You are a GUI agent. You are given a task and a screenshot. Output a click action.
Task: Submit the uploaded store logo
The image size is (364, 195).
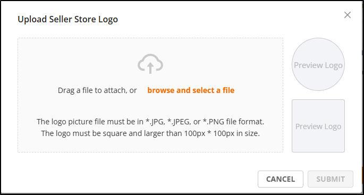(x=331, y=179)
